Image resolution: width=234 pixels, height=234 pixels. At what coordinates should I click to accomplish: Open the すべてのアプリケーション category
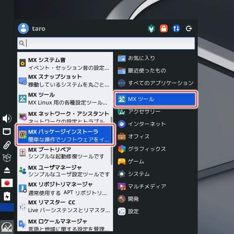(x=155, y=83)
